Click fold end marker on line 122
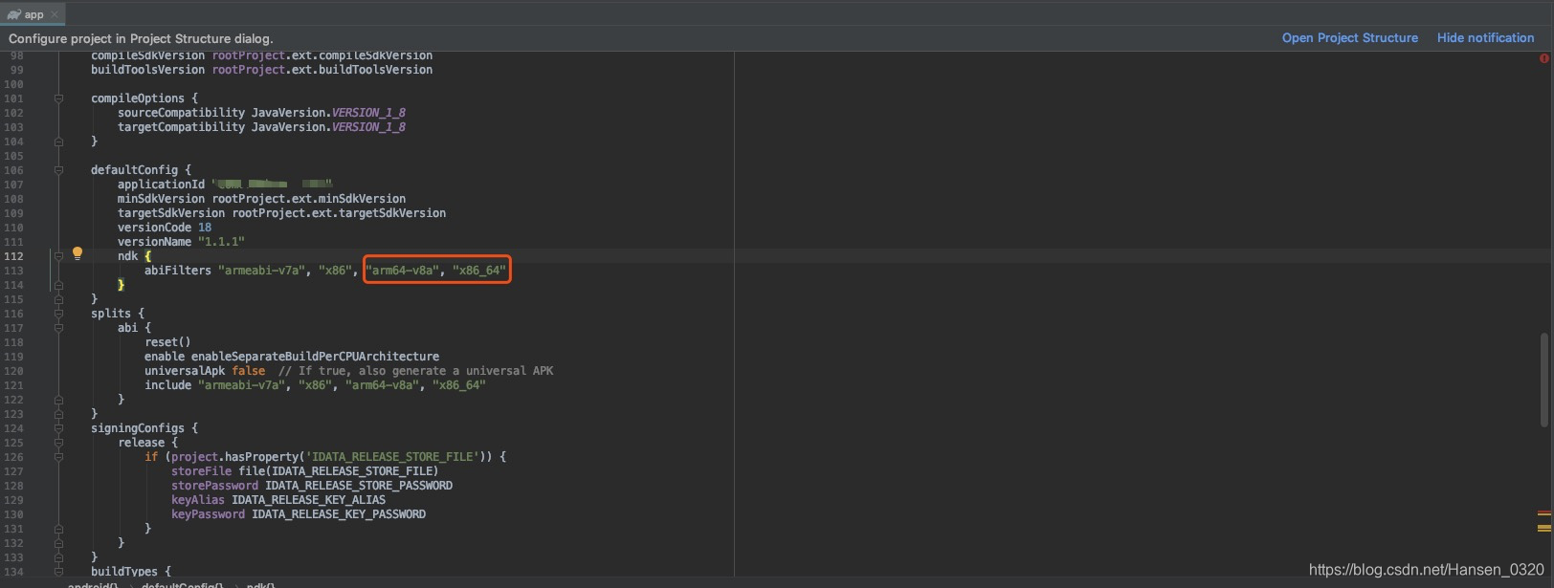 pyautogui.click(x=58, y=400)
